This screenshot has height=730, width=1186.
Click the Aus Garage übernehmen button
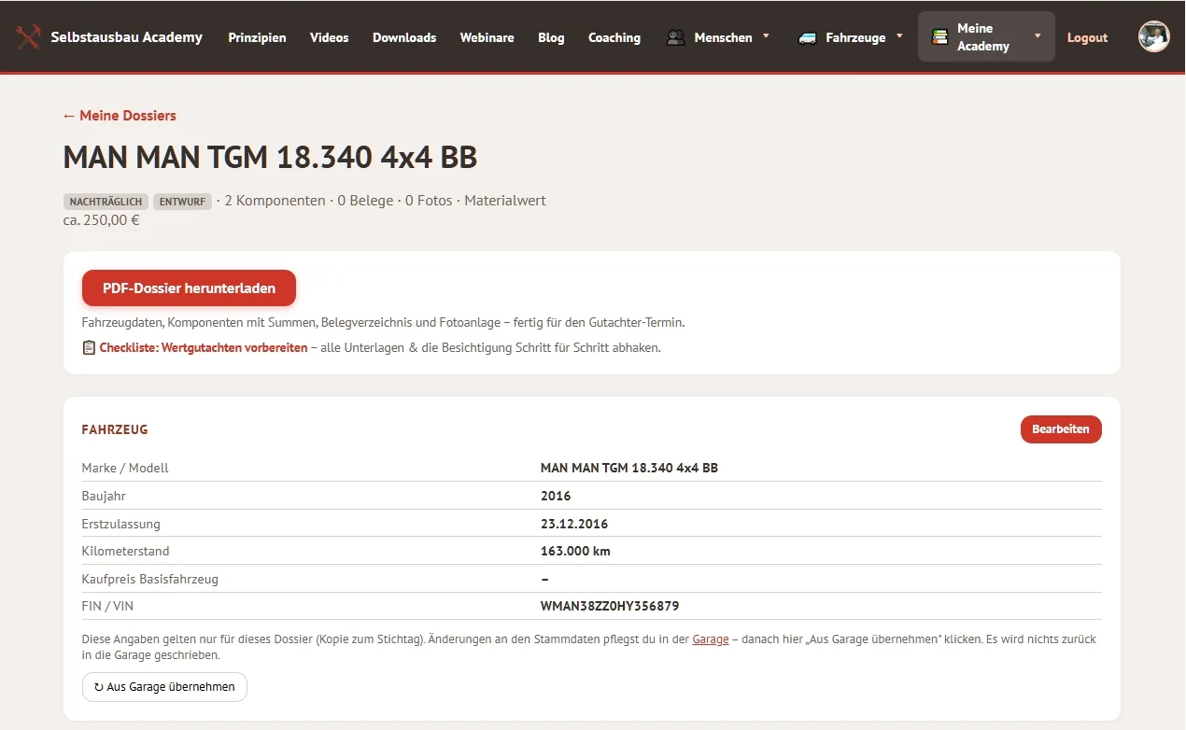pyautogui.click(x=164, y=687)
